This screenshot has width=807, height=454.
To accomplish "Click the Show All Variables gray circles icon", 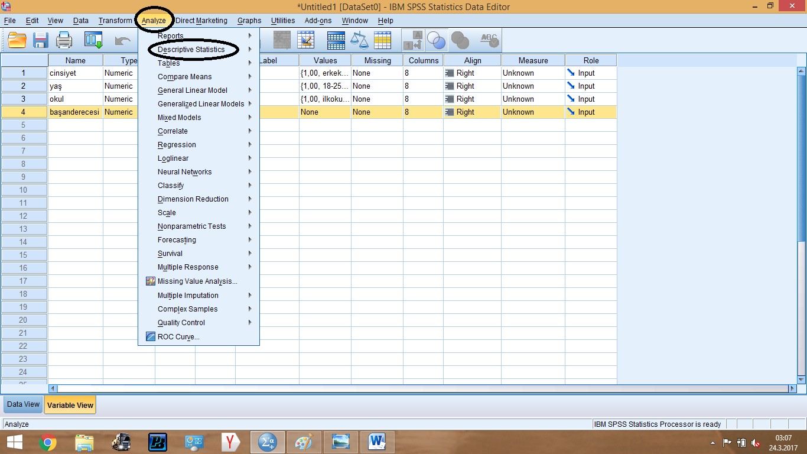I will [460, 40].
